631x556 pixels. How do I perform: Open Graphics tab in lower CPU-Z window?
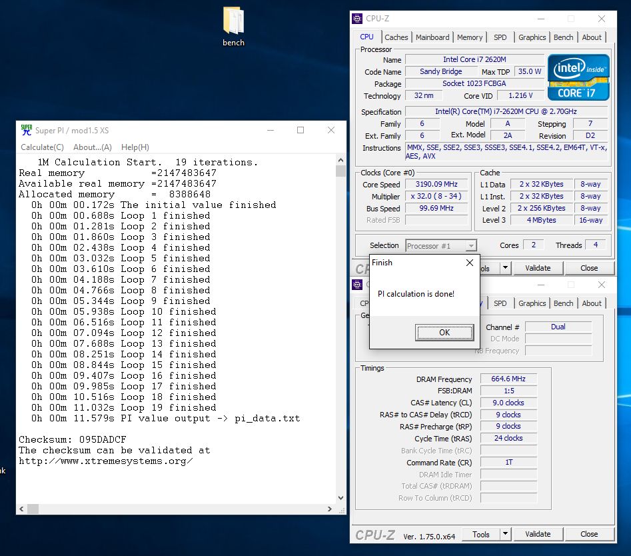[x=532, y=303]
